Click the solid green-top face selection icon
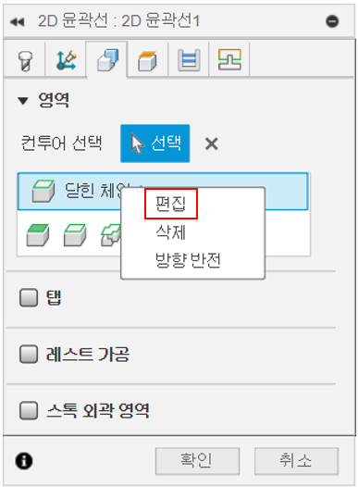This screenshot has width=358, height=487. coord(38,235)
